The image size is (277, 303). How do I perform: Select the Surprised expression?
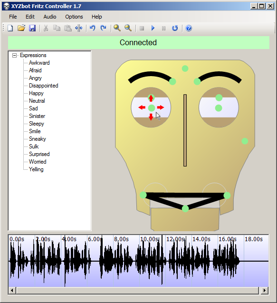(39, 154)
